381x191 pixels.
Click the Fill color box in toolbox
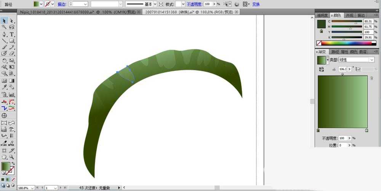[x=5, y=166]
